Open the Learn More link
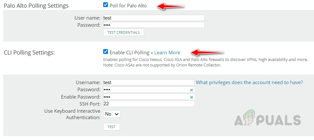The width and height of the screenshot is (314, 140). (165, 52)
